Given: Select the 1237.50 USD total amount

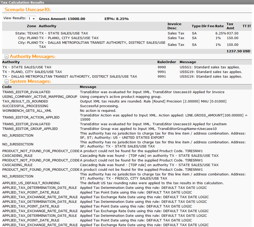Looking at the screenshot, I should [238, 51].
